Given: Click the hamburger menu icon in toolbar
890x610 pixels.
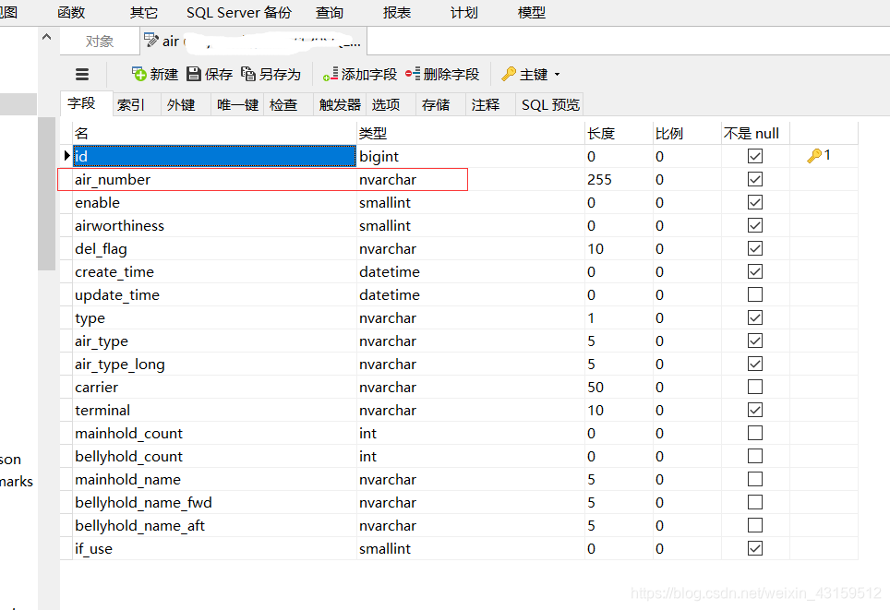Looking at the screenshot, I should click(x=82, y=75).
